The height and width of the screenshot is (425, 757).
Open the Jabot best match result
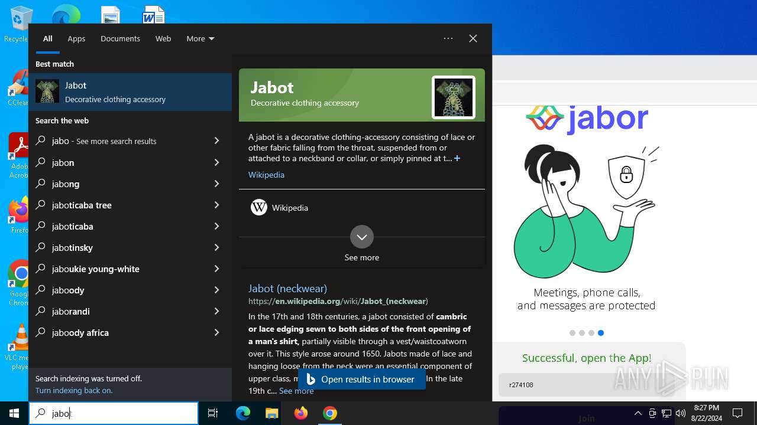tap(130, 91)
